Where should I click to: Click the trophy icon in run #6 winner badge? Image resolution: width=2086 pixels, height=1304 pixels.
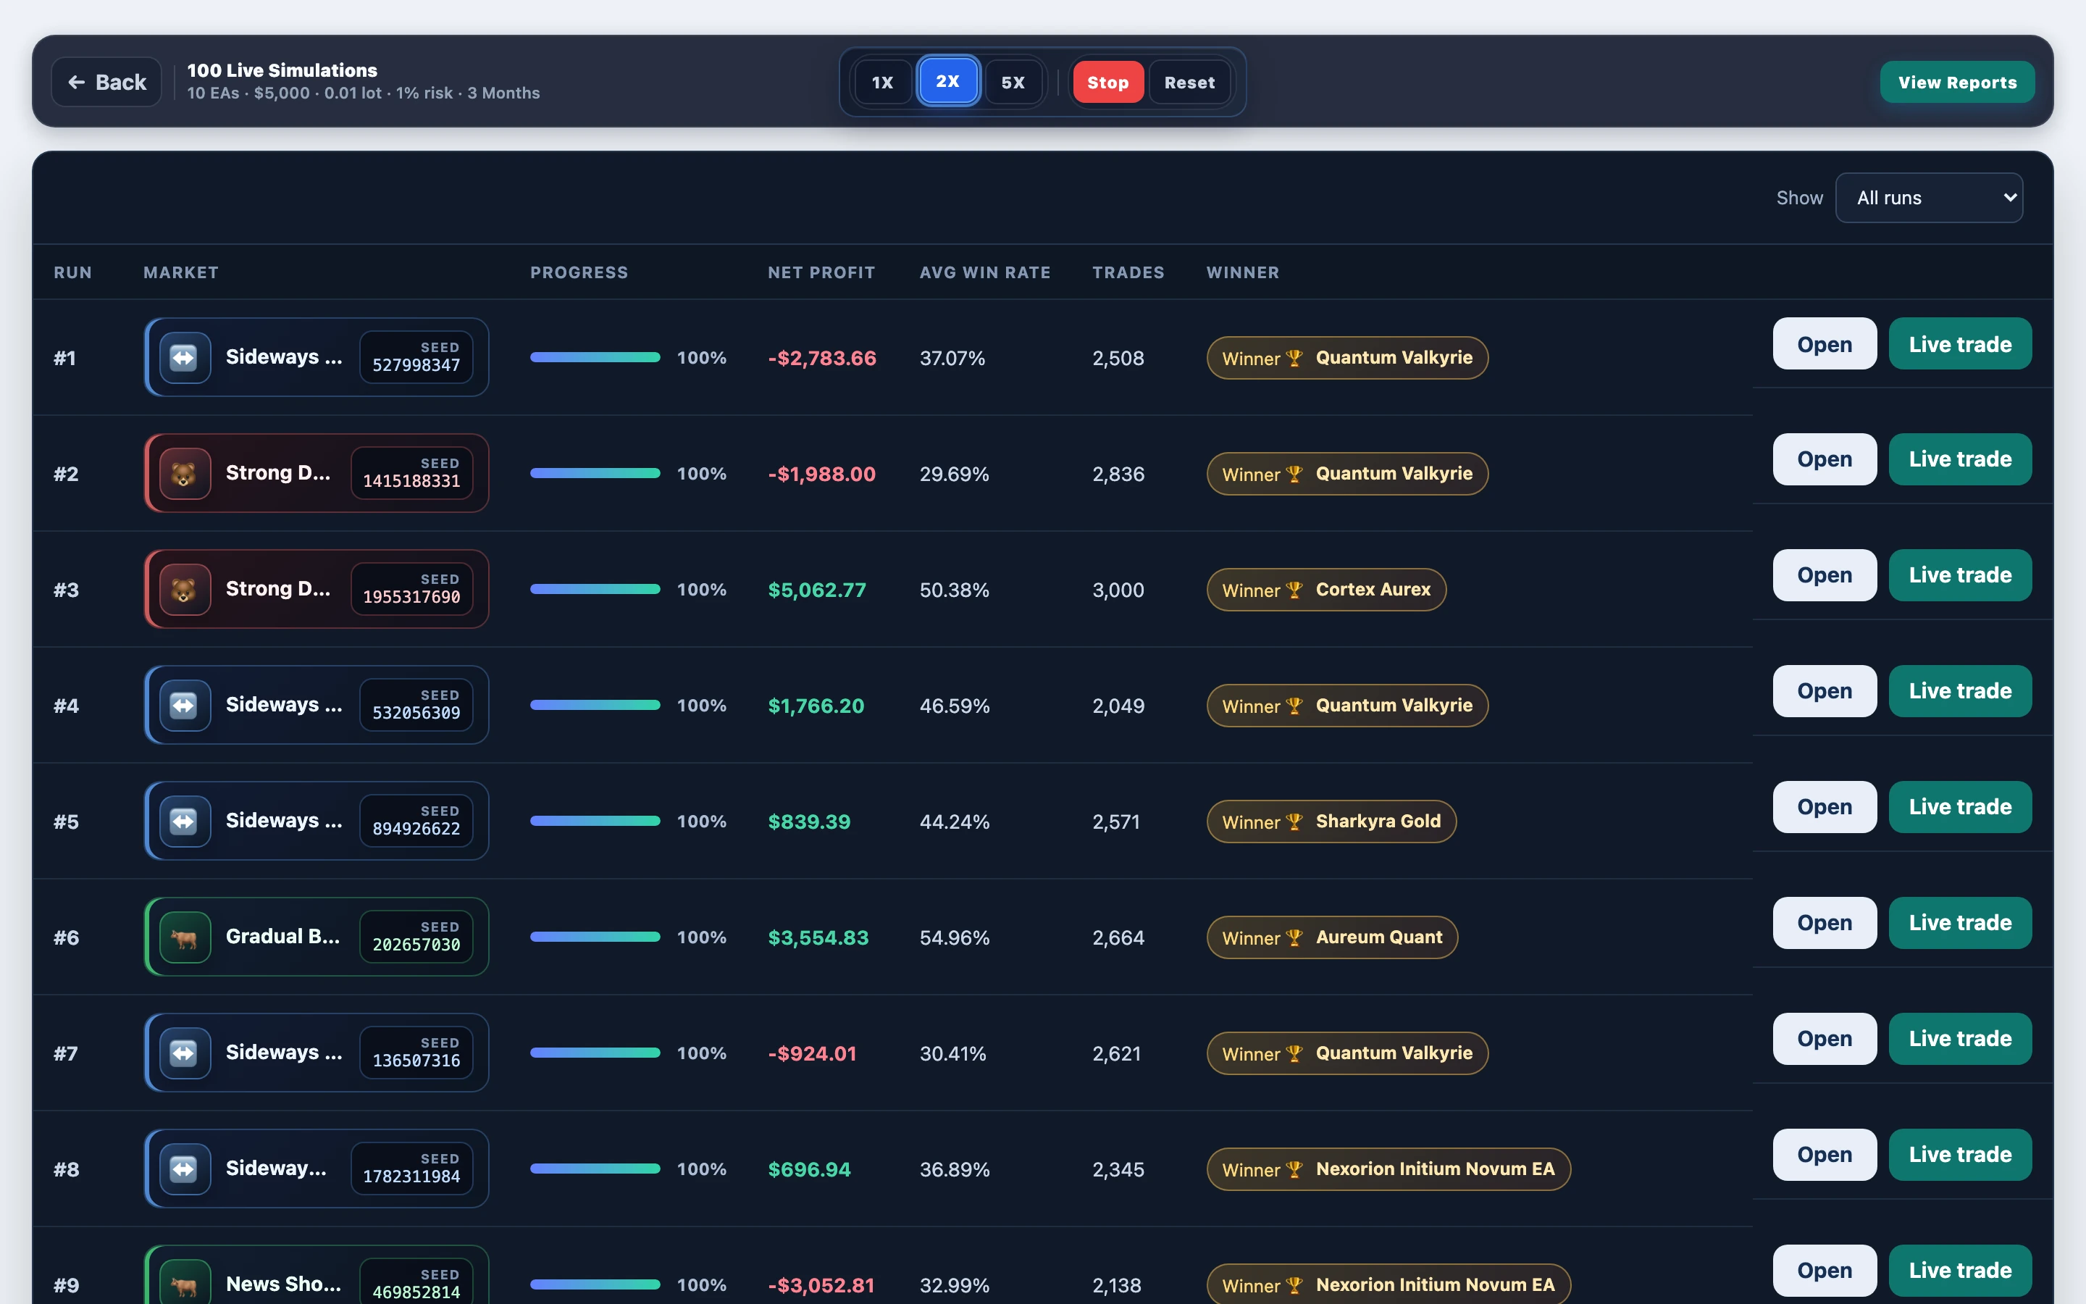tap(1294, 937)
